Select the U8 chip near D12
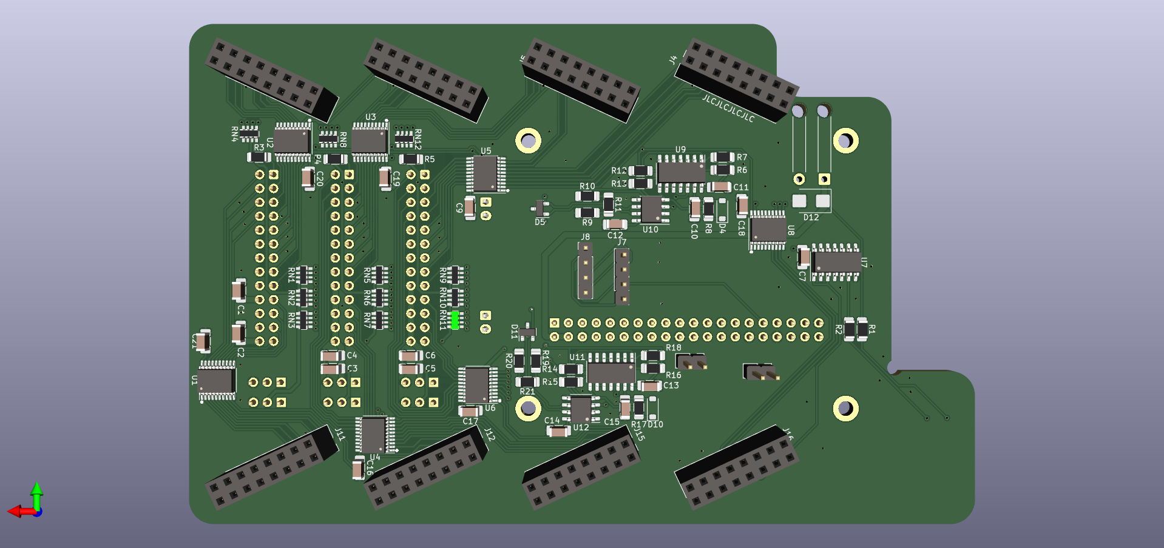1164x548 pixels. coord(768,230)
